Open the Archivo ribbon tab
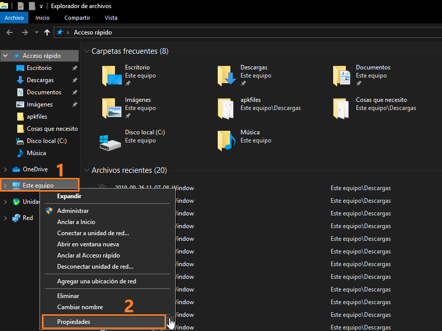This screenshot has height=331, width=442. pos(14,18)
